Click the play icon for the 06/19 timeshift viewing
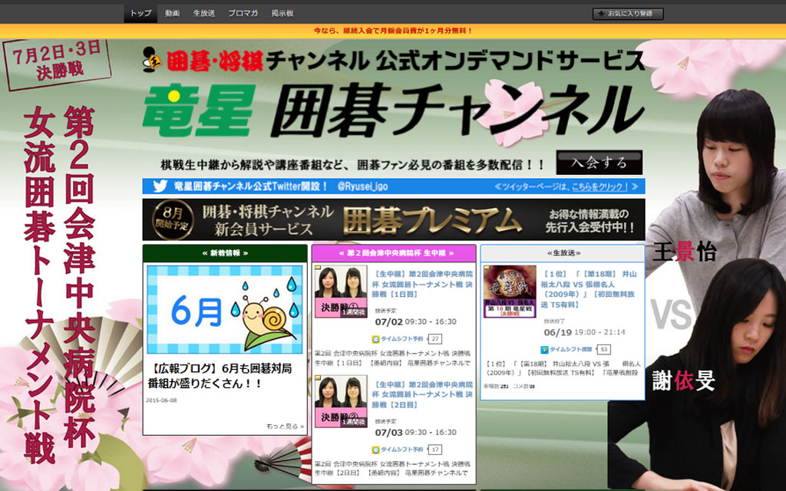 [x=544, y=349]
